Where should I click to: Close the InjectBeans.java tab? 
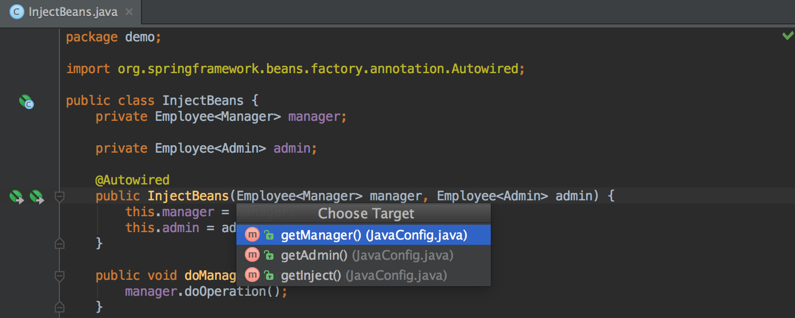point(129,11)
